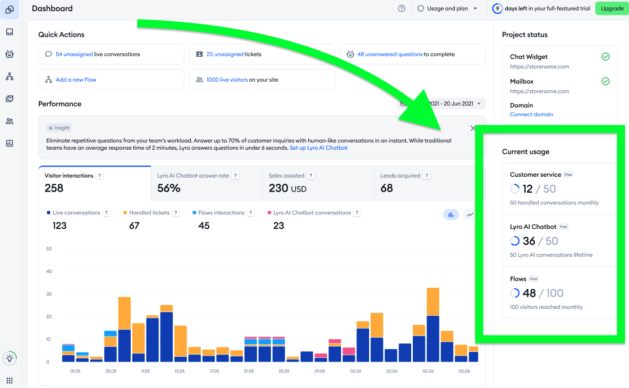The height and width of the screenshot is (388, 629).
Task: Switch the chart to line view
Action: click(x=470, y=214)
